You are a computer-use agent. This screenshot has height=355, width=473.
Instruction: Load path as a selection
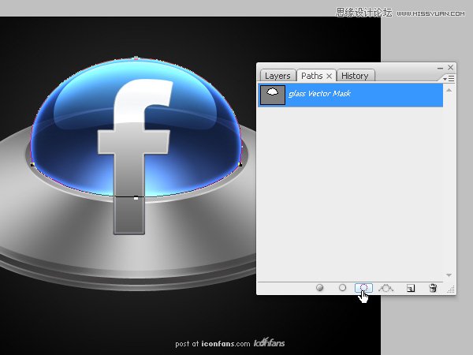coord(363,288)
